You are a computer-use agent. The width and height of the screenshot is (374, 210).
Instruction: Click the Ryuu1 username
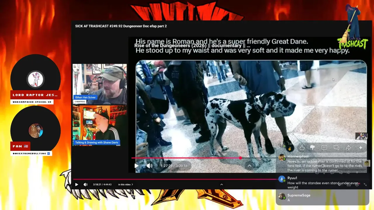[x=292, y=178]
